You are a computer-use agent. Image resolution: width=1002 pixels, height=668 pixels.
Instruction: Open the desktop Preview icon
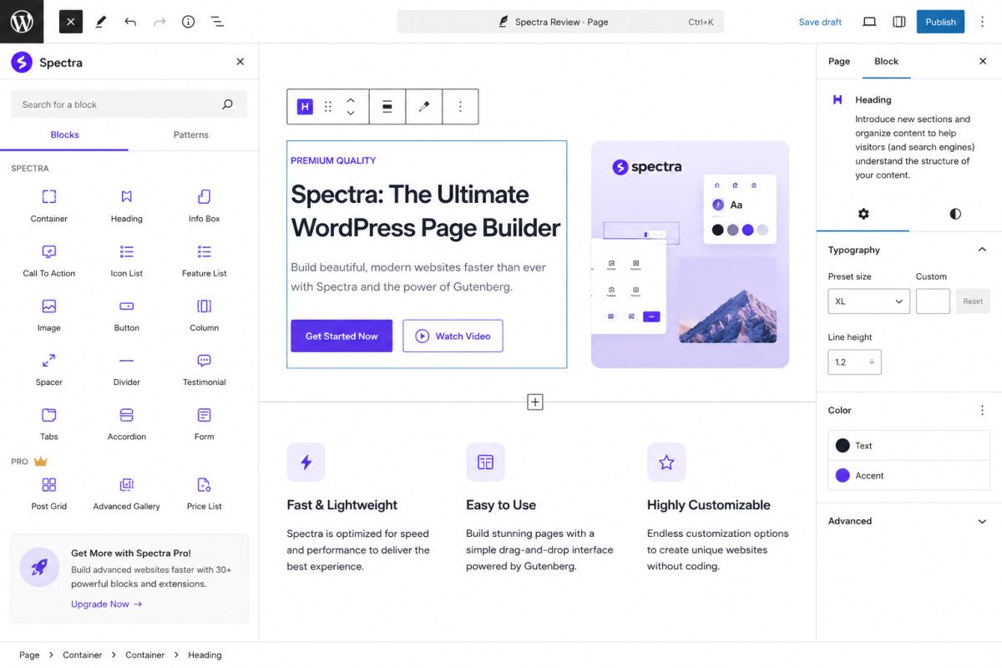tap(869, 22)
